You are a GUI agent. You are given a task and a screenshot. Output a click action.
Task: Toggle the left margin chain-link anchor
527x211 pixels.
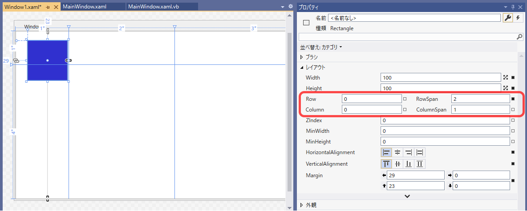[16, 60]
